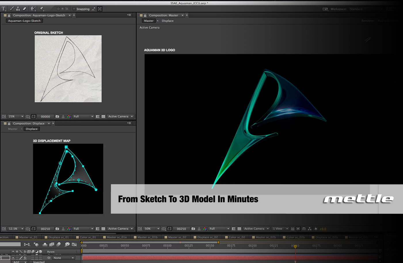The image size is (403, 263).
Task: Go to Displace breadcrumb in the Master viewer
Action: point(168,21)
